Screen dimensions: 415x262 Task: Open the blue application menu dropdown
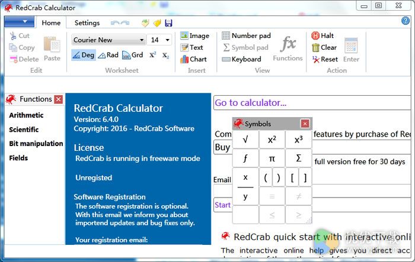[x=19, y=21]
